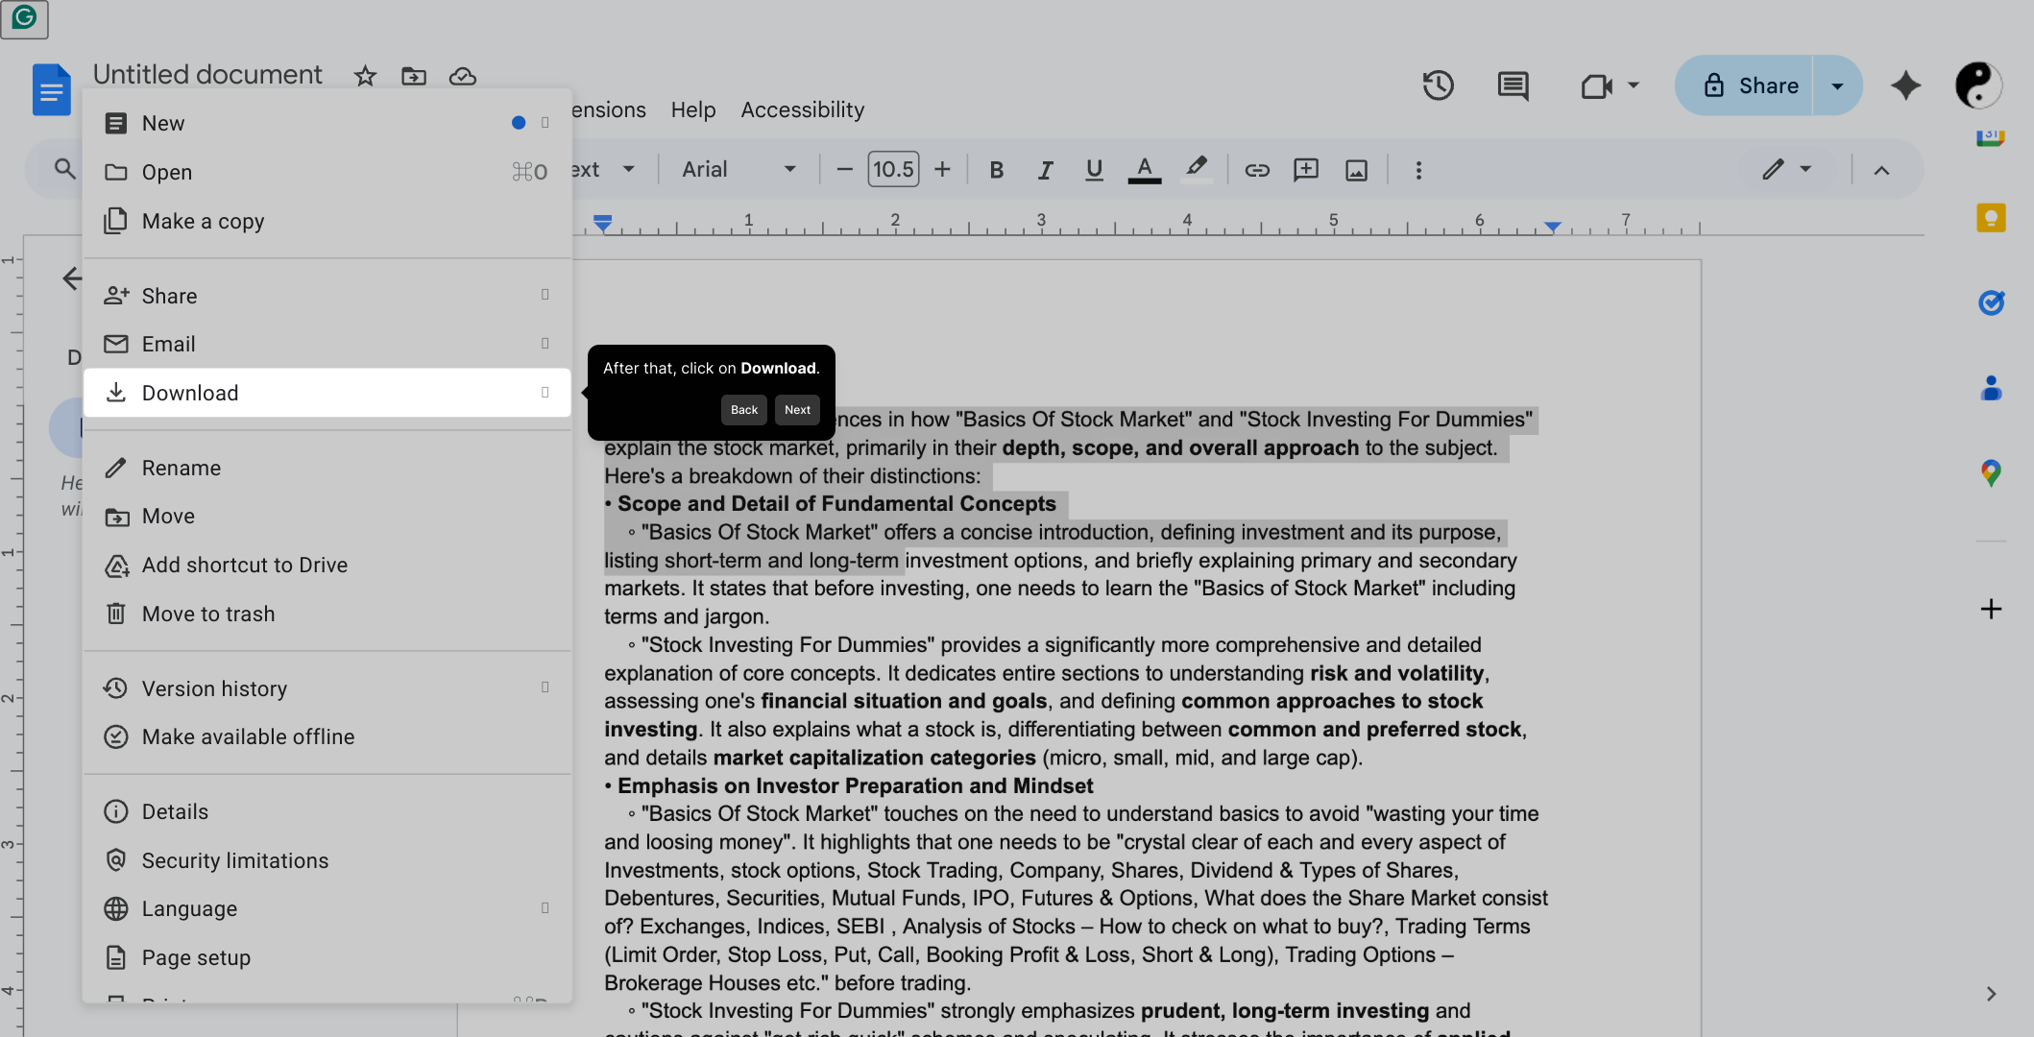This screenshot has width=2034, height=1037.
Task: Open the Arial font dropdown
Action: coord(738,170)
